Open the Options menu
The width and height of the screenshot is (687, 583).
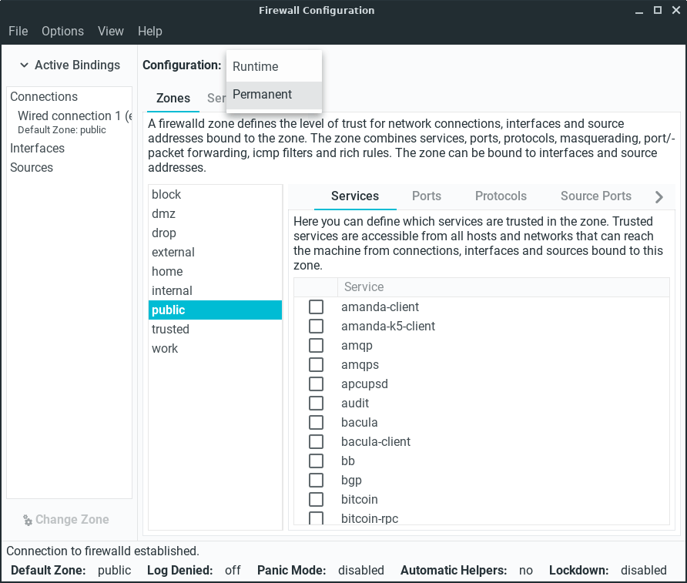(x=62, y=32)
